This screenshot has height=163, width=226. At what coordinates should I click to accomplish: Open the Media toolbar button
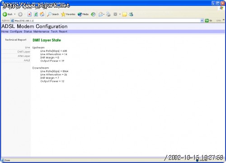(x=83, y=14)
